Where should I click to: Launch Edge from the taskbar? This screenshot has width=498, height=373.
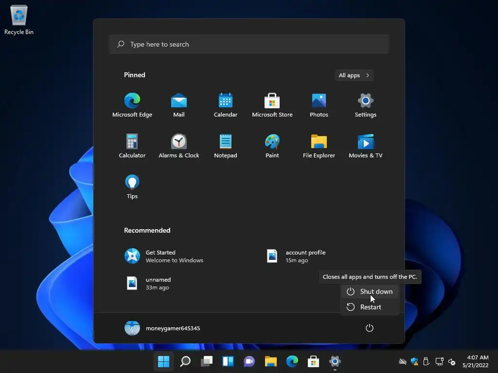point(292,361)
